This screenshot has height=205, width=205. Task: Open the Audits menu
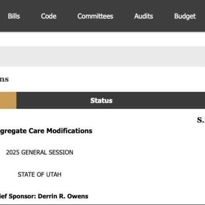144,16
